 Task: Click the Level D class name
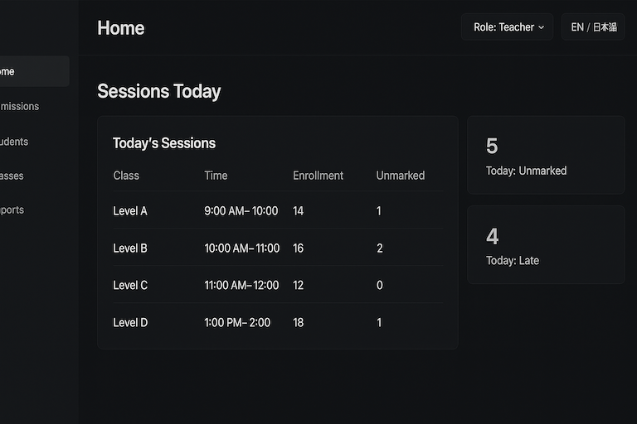click(x=130, y=322)
